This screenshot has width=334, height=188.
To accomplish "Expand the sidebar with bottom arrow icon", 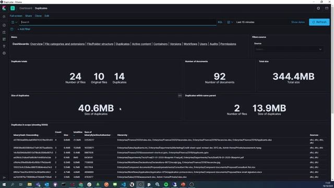I will [x=4, y=178].
